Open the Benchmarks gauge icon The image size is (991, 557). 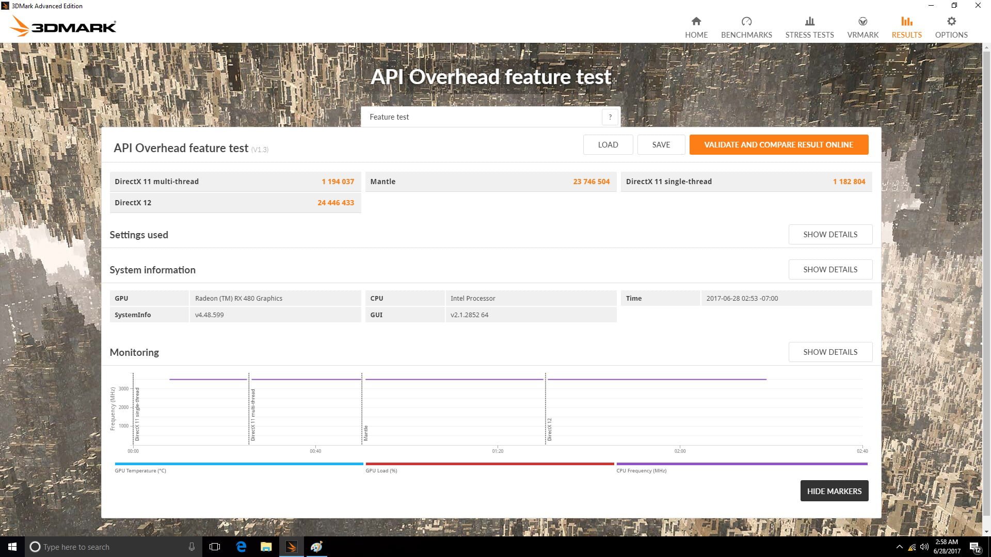[x=746, y=22]
